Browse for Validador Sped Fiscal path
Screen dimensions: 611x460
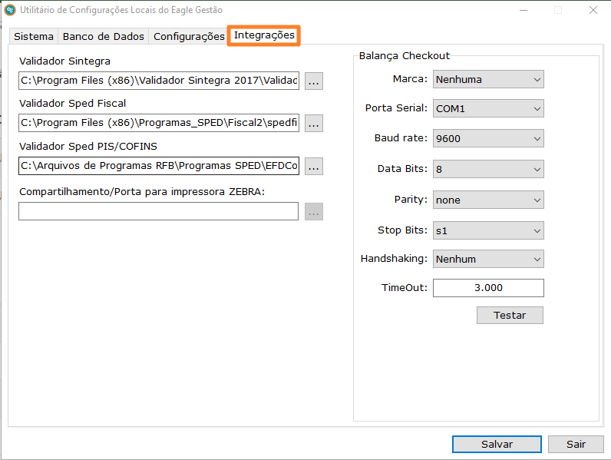(x=314, y=123)
